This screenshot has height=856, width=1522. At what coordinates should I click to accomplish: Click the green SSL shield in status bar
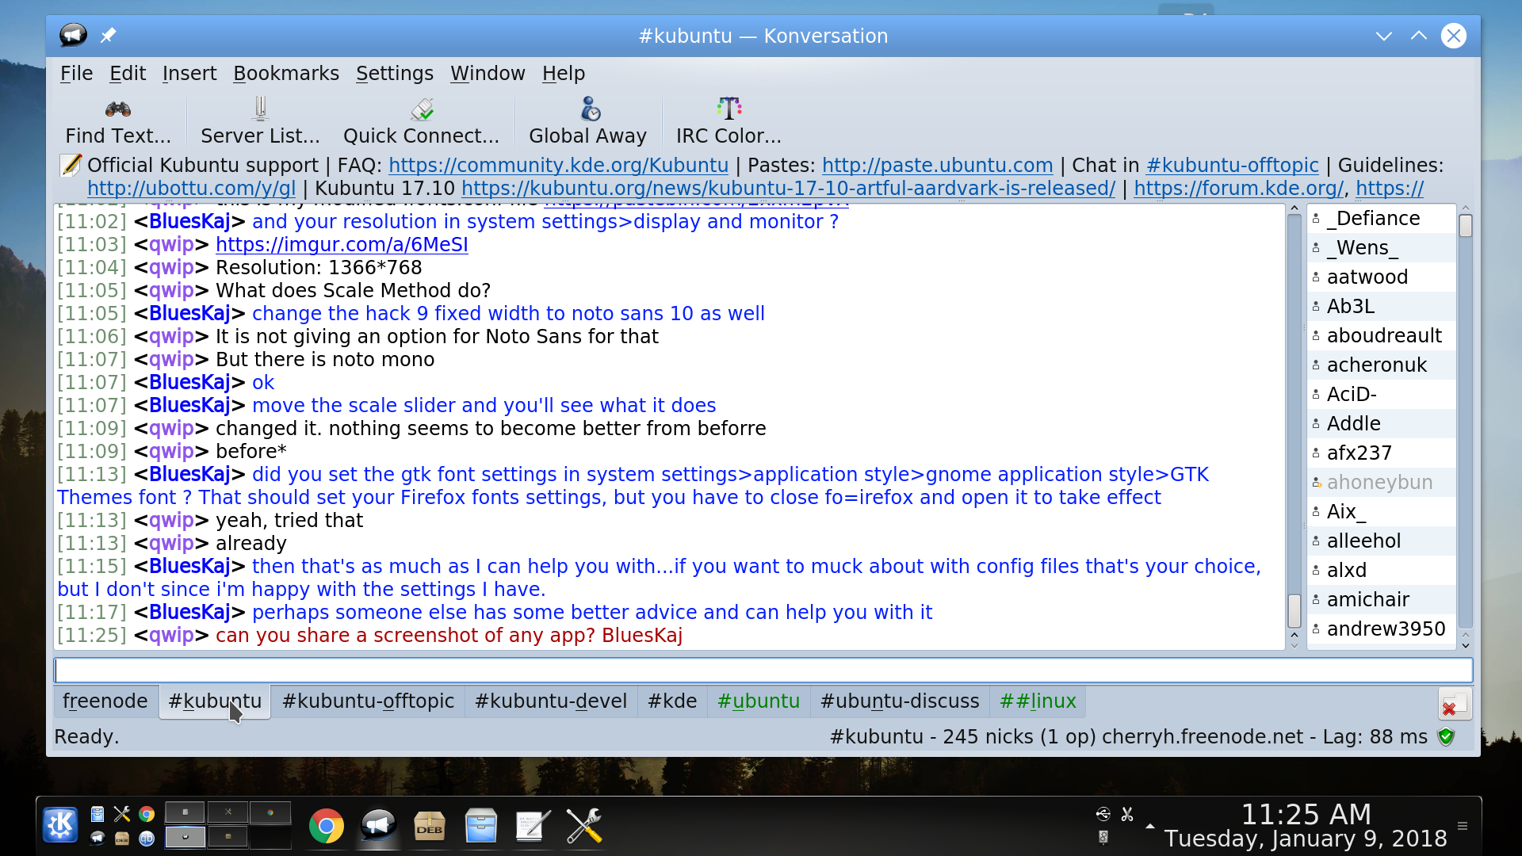coord(1447,737)
